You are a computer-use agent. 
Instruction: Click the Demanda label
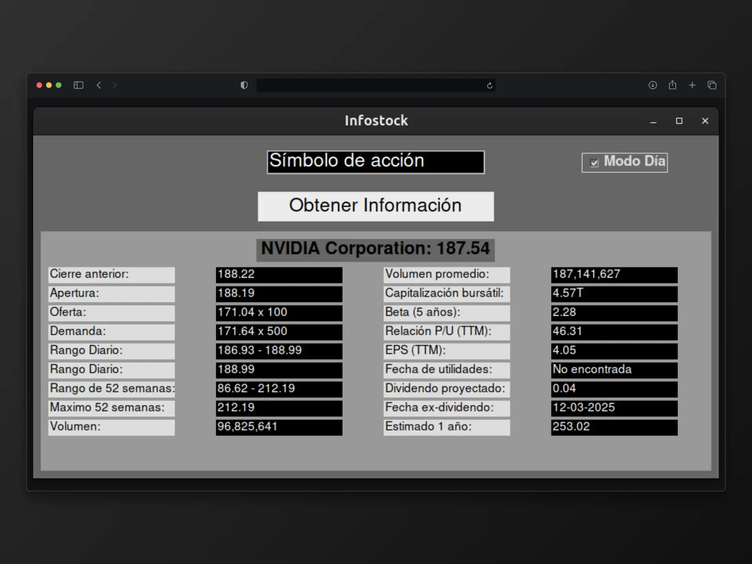112,332
